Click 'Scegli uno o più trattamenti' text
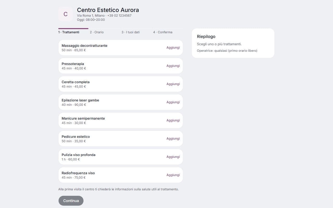 219,44
